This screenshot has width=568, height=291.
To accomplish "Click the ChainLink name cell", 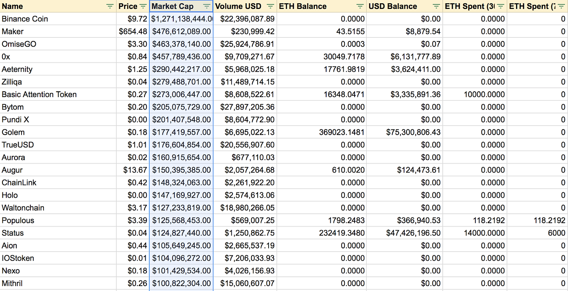I will pyautogui.click(x=58, y=182).
